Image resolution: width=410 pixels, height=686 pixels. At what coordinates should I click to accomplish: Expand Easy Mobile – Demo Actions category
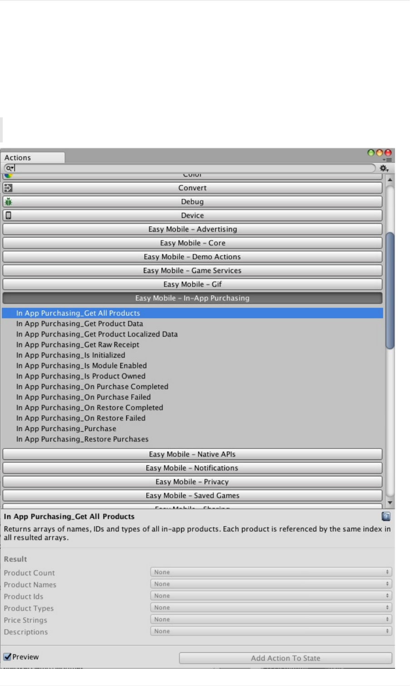pos(193,257)
